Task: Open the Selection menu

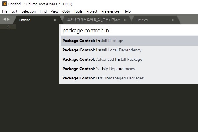Action: pyautogui.click(x=28, y=11)
